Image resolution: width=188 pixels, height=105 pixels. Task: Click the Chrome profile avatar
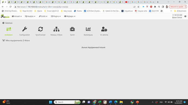point(167,7)
